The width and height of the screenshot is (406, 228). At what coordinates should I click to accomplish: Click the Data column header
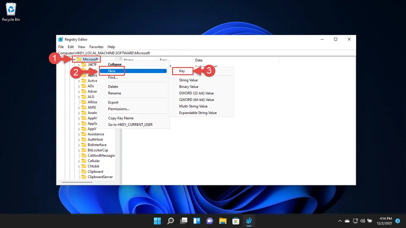tap(236, 60)
